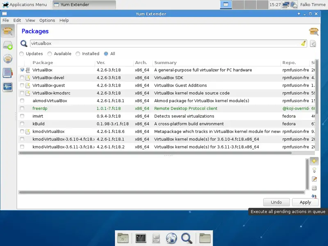Click Apply to execute pending actions
Viewport: 328px width, 246px height.
pos(305,202)
